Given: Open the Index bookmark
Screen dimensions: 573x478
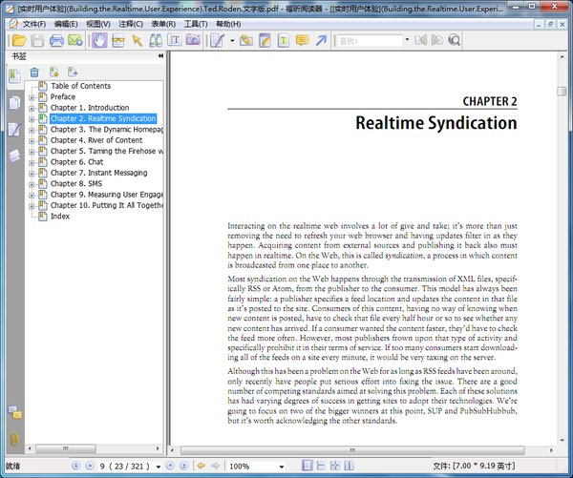Looking at the screenshot, I should point(60,217).
